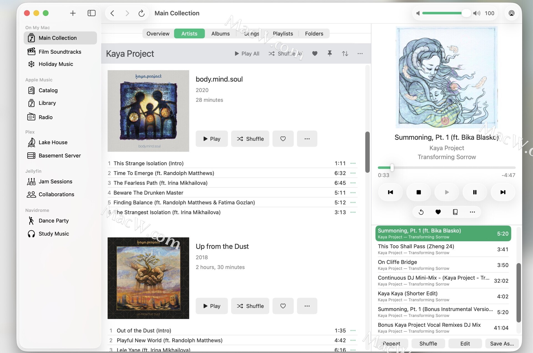Toggle the sidebar visibility

(x=91, y=13)
